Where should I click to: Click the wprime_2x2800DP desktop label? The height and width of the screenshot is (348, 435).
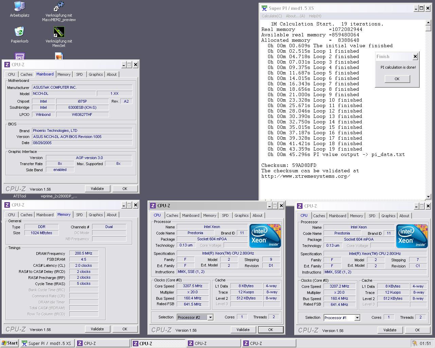pos(59,196)
